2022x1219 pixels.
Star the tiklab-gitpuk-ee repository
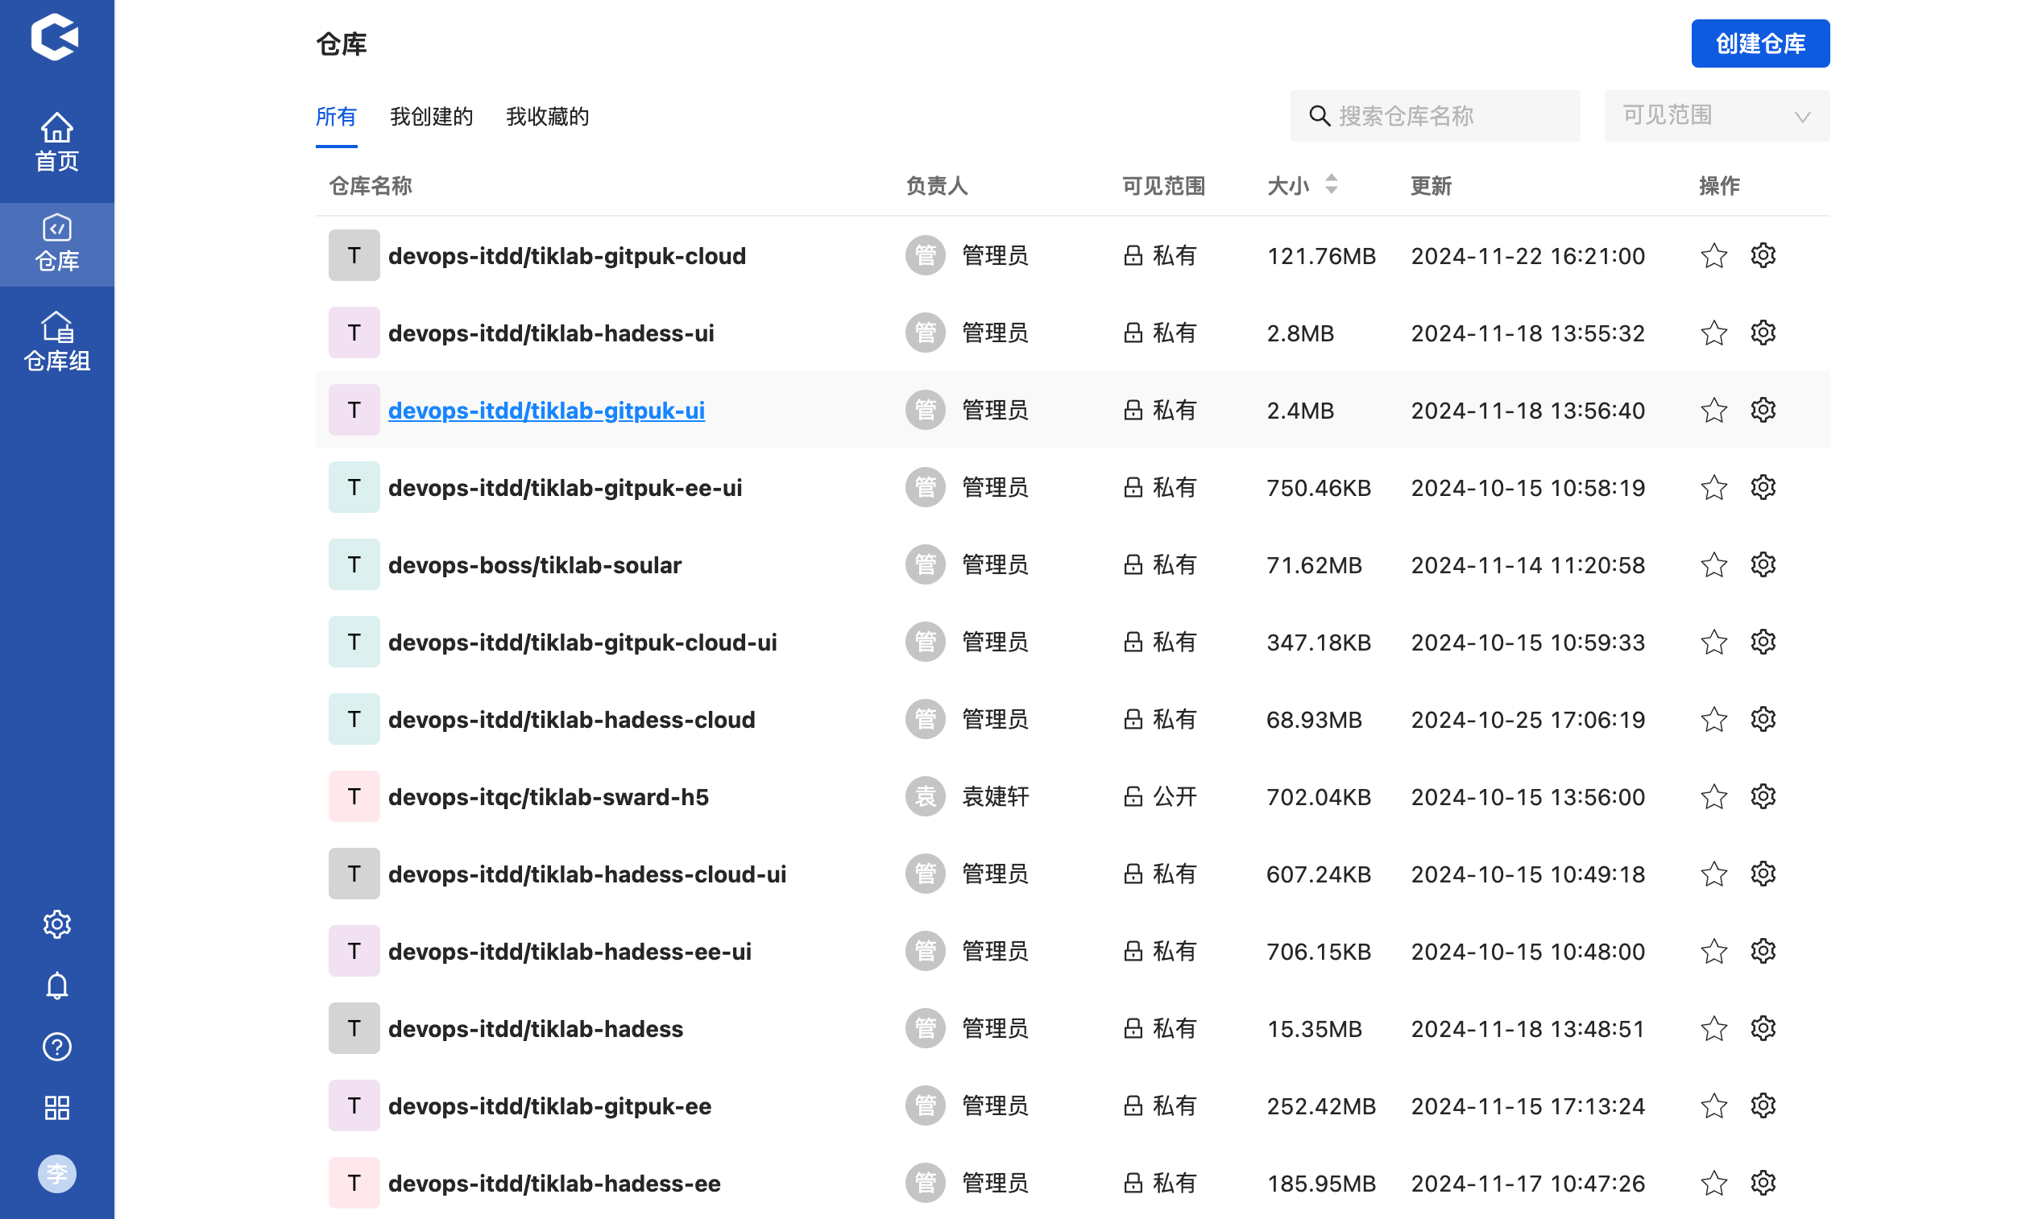click(x=1713, y=1105)
